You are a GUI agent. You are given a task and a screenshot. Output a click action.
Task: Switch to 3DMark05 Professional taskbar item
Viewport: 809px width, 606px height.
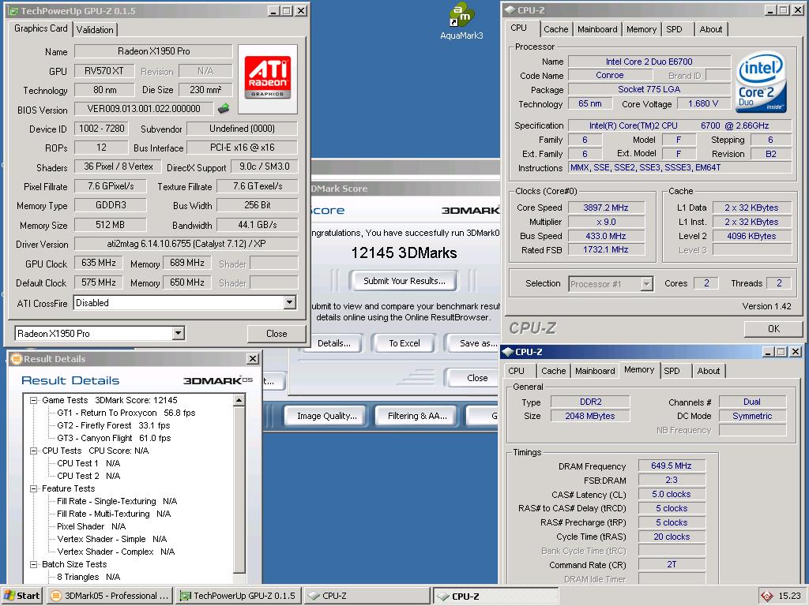[110, 596]
